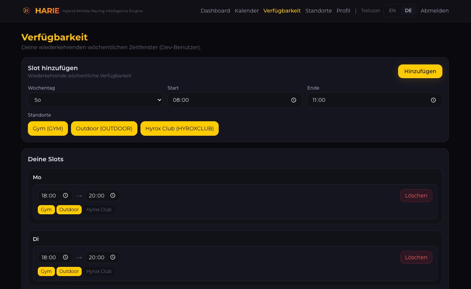The width and height of the screenshot is (471, 289).
Task: Open the clock picker for Ende time
Action: 433,100
